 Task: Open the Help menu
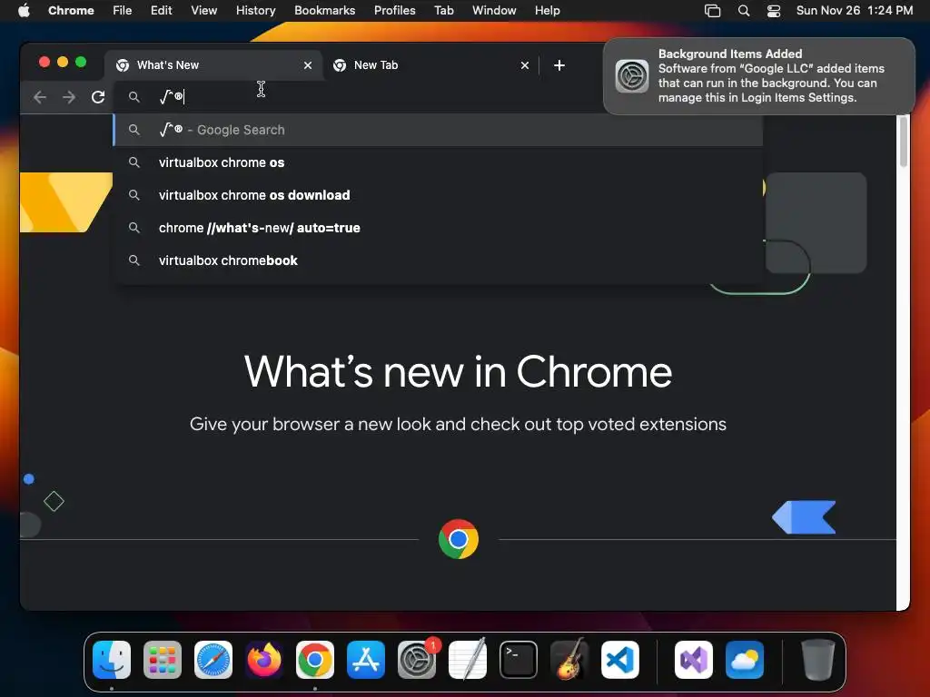(x=547, y=11)
